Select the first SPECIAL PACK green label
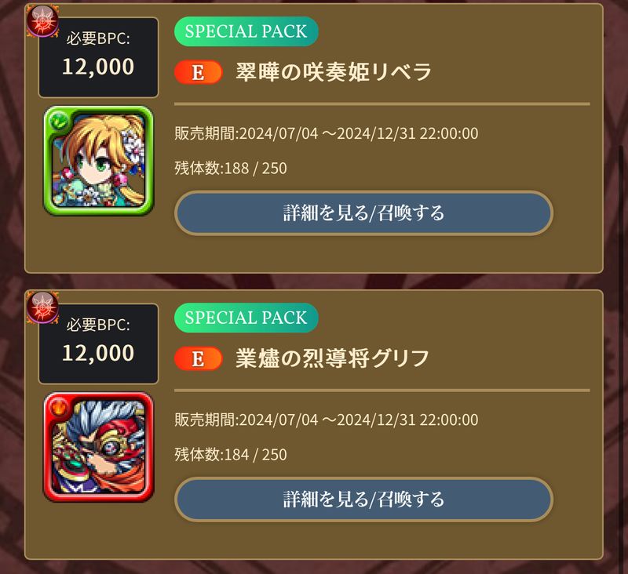Screen dimensions: 628x574 (246, 31)
